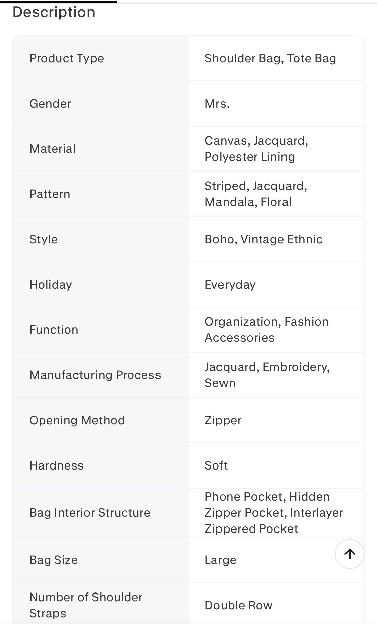
Task: Click the Shoulder Bag, Tote Bag value
Action: (x=270, y=58)
